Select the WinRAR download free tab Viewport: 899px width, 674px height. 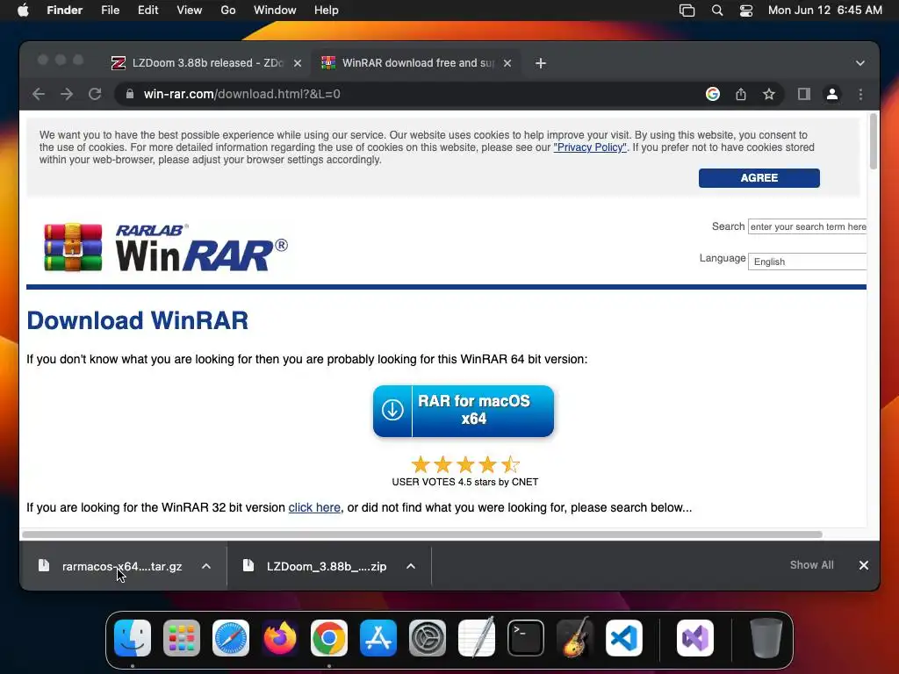[x=417, y=63]
